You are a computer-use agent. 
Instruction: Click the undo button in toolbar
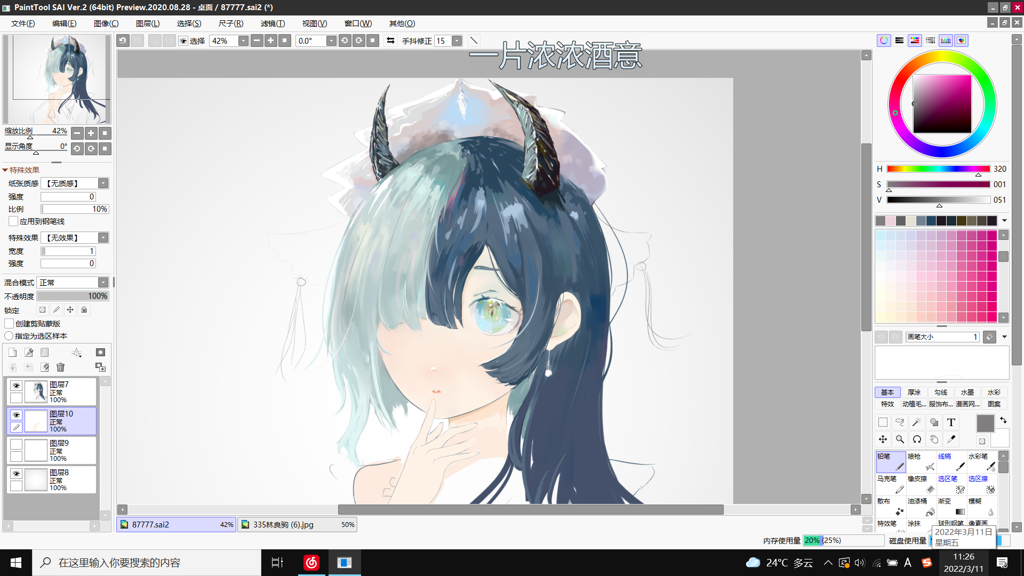(x=123, y=41)
